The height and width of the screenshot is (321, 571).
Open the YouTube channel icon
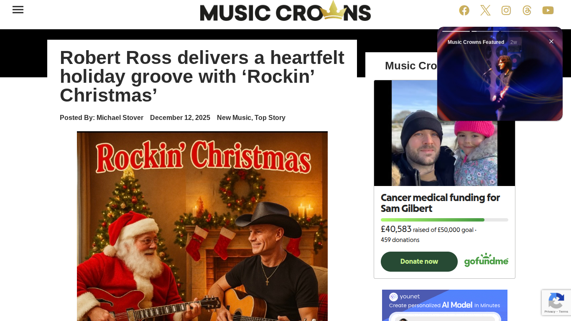548,10
